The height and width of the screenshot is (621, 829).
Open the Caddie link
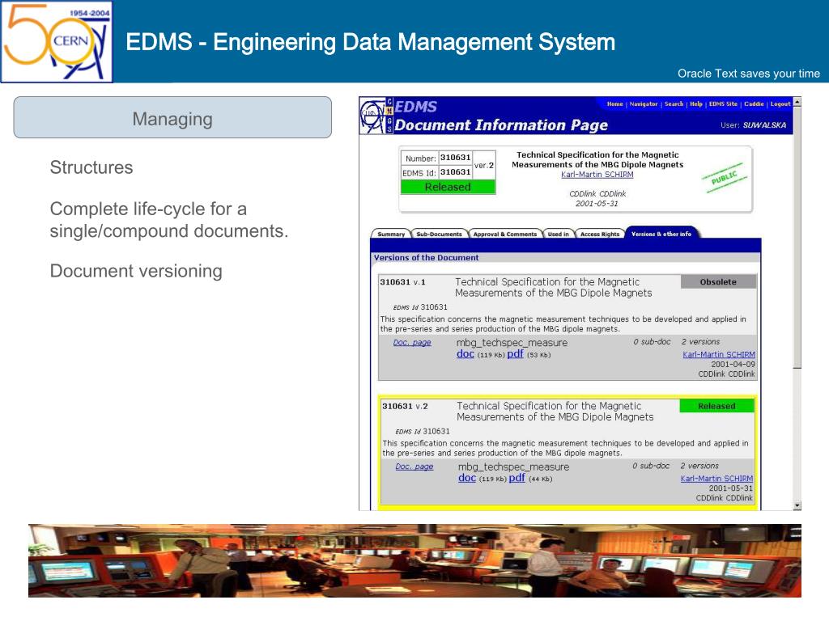click(x=754, y=104)
